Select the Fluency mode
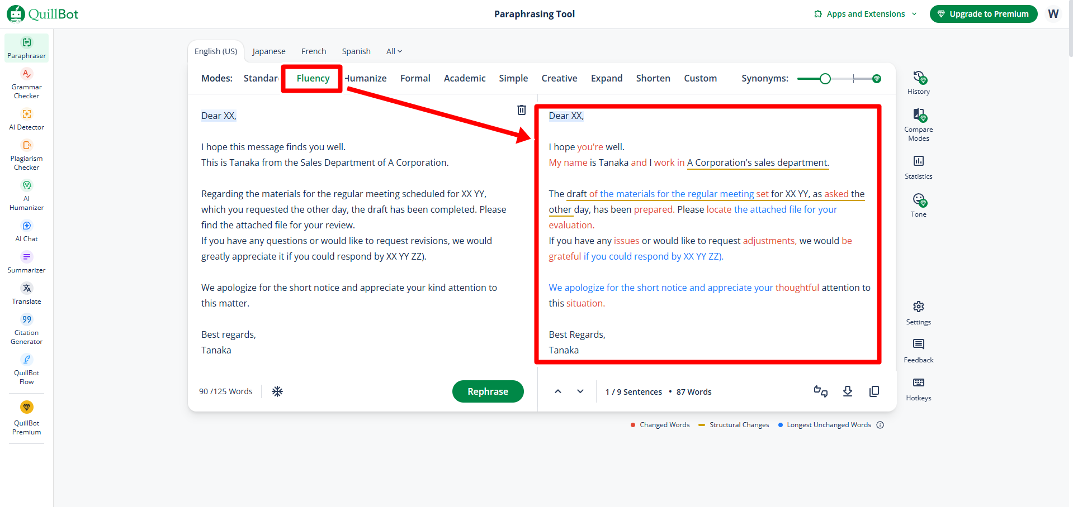1073x507 pixels. 313,78
